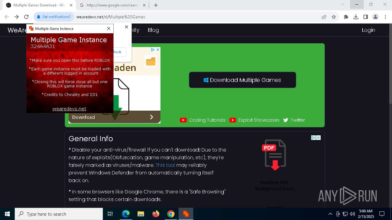Click the General Info heading
392x220 pixels.
[91, 138]
